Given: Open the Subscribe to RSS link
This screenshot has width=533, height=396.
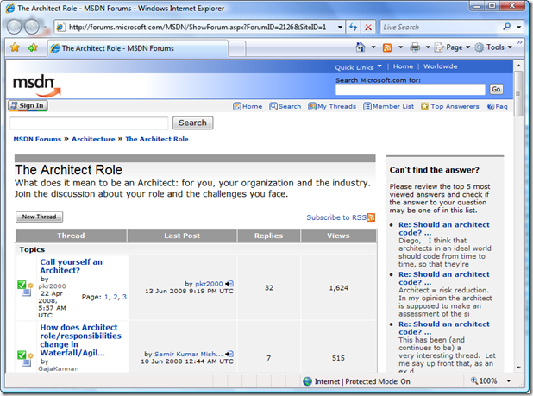Looking at the screenshot, I should (x=335, y=217).
